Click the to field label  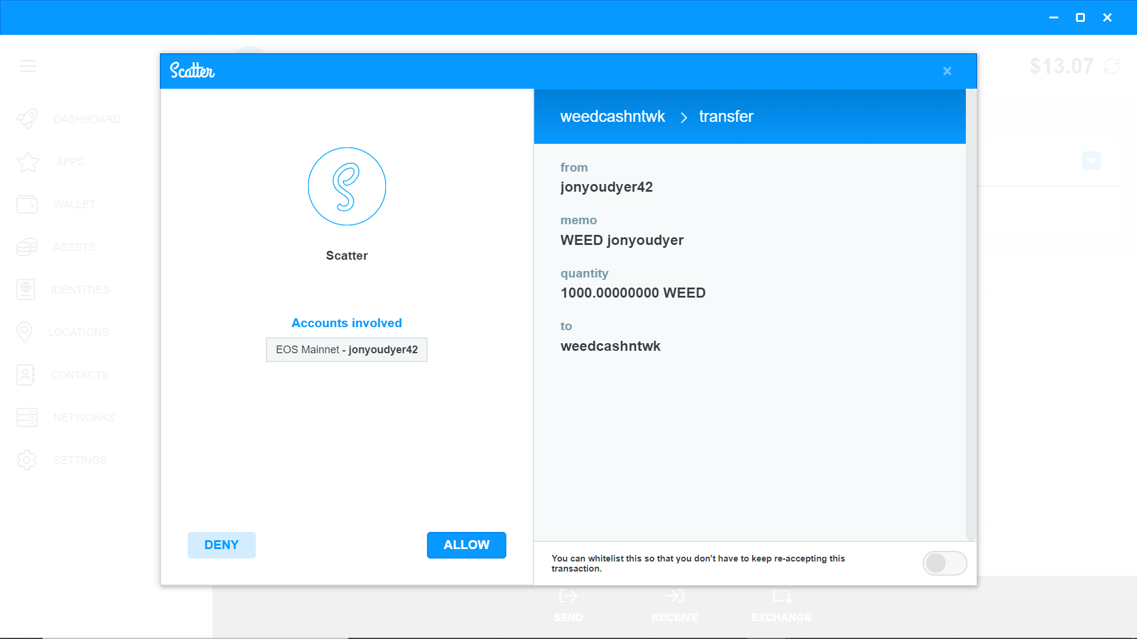[566, 326]
